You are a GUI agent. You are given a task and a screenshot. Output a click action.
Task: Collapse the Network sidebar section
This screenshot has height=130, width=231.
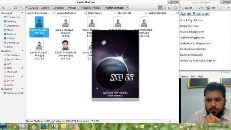pos(22,89)
